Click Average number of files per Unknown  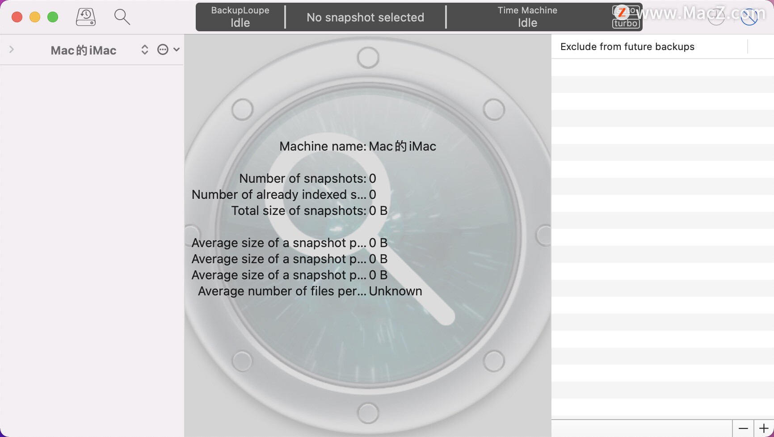310,291
